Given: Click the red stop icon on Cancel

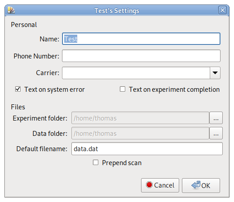Looking at the screenshot, I should (149, 185).
